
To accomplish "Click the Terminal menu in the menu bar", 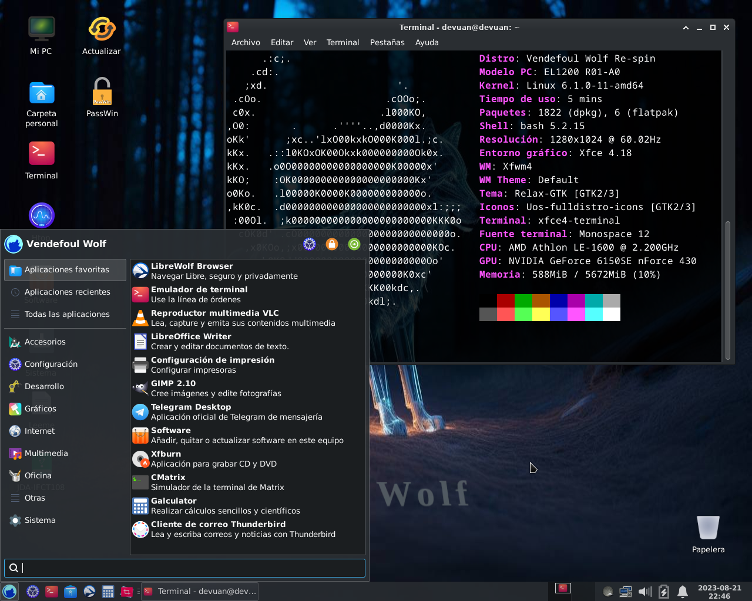I will pyautogui.click(x=343, y=42).
